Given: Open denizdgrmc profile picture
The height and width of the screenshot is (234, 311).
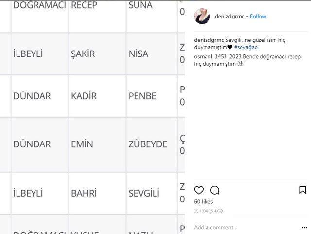Looking at the screenshot, I should [202, 16].
